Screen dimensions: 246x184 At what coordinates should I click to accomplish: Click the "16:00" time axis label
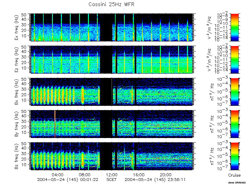click(x=139, y=174)
